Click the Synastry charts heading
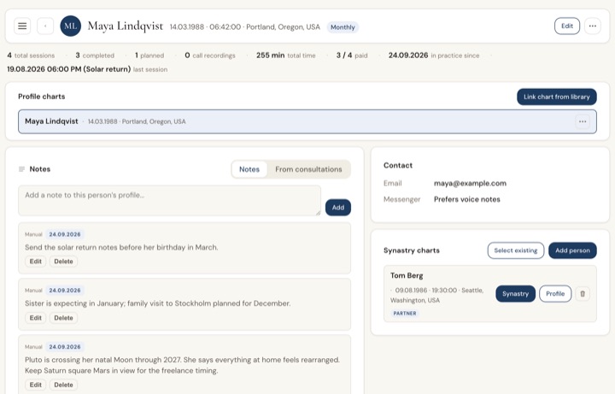615x394 pixels. tap(412, 250)
